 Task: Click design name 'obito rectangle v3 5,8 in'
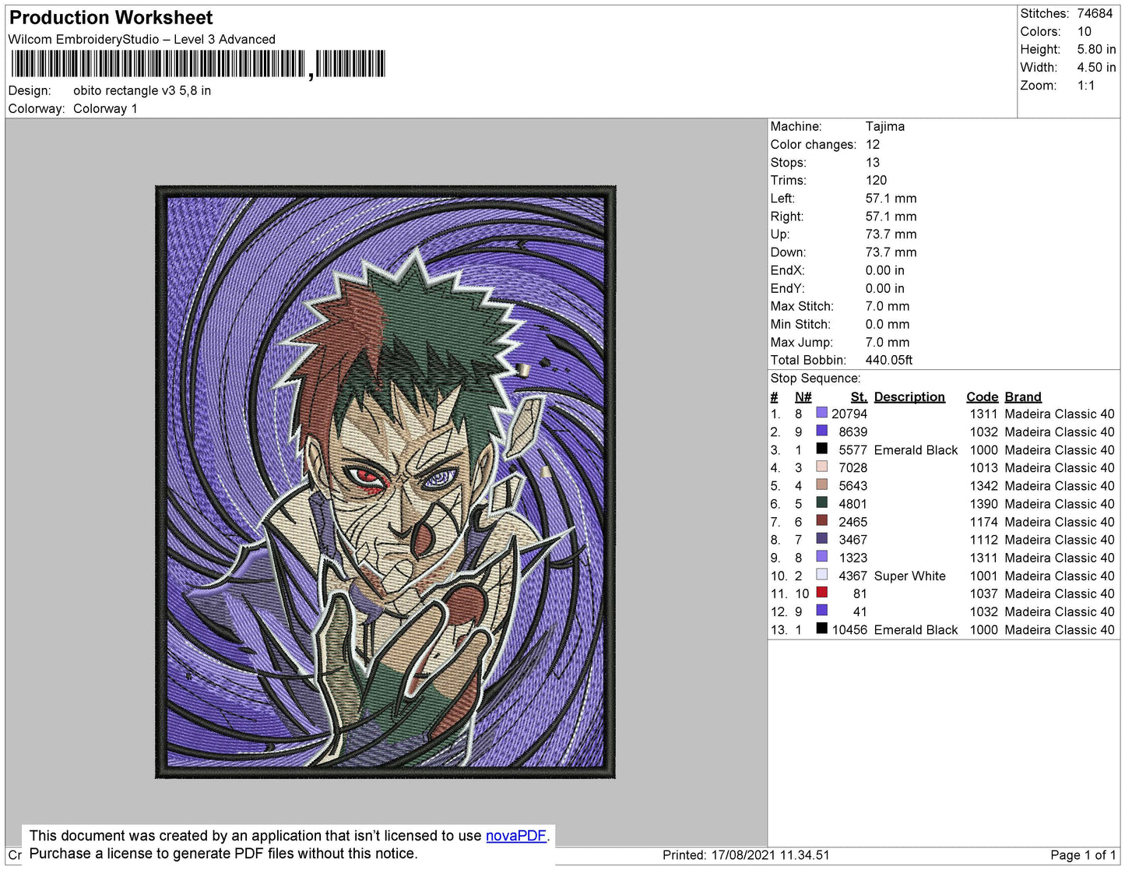(x=142, y=90)
